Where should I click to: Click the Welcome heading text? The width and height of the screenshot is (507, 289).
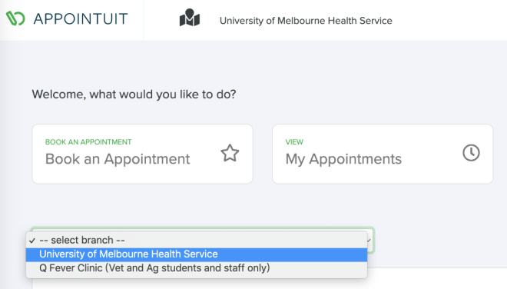tap(134, 95)
